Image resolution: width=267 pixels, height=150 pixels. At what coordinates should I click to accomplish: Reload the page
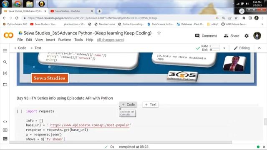[17, 18]
